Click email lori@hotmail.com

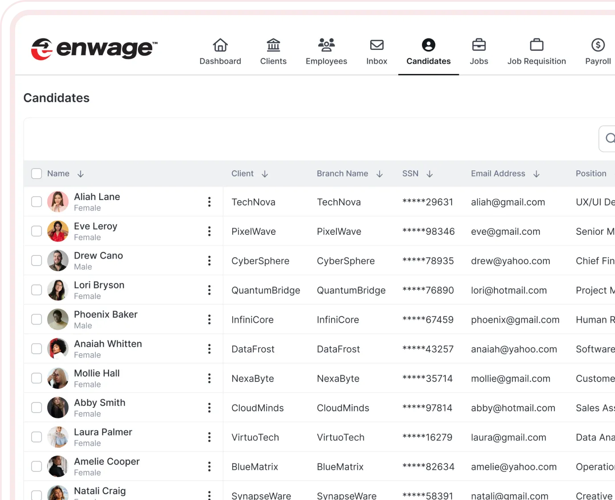pyautogui.click(x=509, y=291)
